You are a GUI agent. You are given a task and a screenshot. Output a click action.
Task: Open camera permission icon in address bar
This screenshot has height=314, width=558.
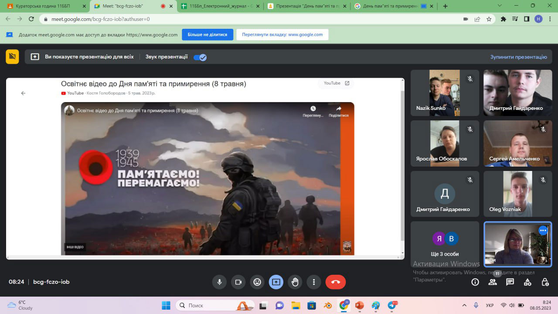coord(466,19)
